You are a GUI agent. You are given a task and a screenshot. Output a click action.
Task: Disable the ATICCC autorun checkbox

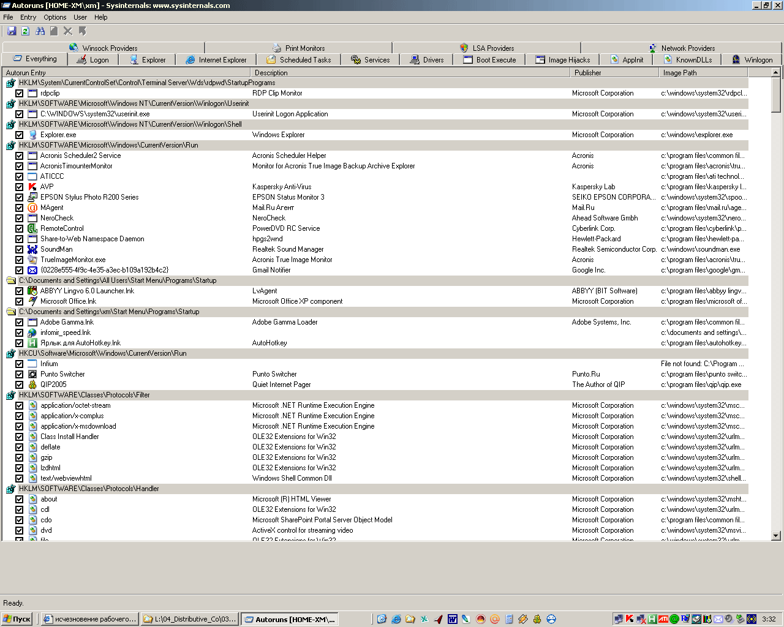click(x=20, y=176)
